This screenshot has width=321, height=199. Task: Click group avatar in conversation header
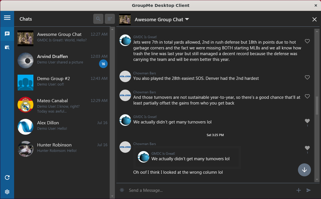[125, 20]
